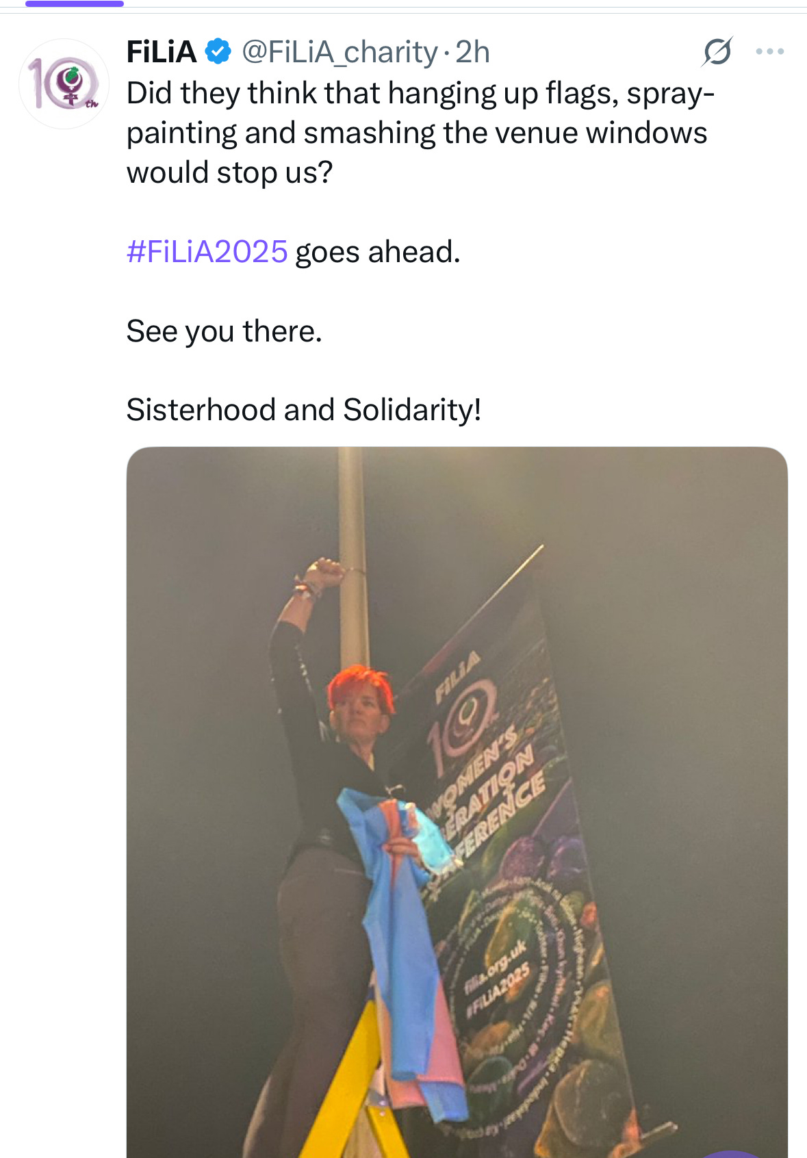Image resolution: width=807 pixels, height=1158 pixels.
Task: Open Grok explain icon on the post
Action: pos(717,52)
